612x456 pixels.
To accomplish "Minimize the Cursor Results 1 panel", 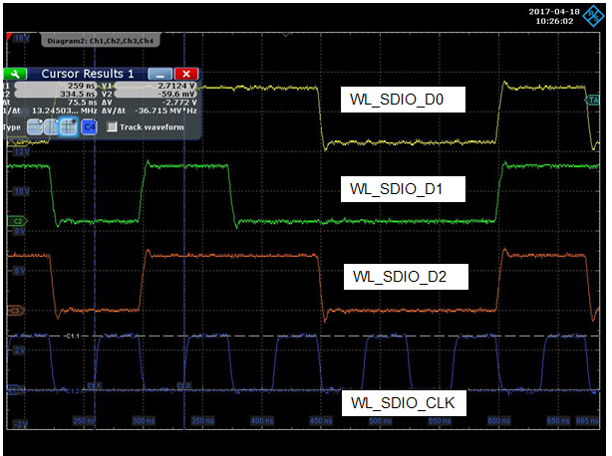I will pyautogui.click(x=160, y=74).
